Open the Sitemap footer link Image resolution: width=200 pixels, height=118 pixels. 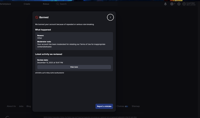coord(136,106)
